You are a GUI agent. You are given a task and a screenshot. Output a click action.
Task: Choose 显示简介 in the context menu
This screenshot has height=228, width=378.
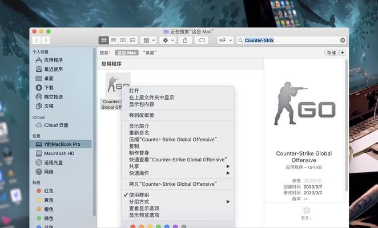(x=178, y=126)
